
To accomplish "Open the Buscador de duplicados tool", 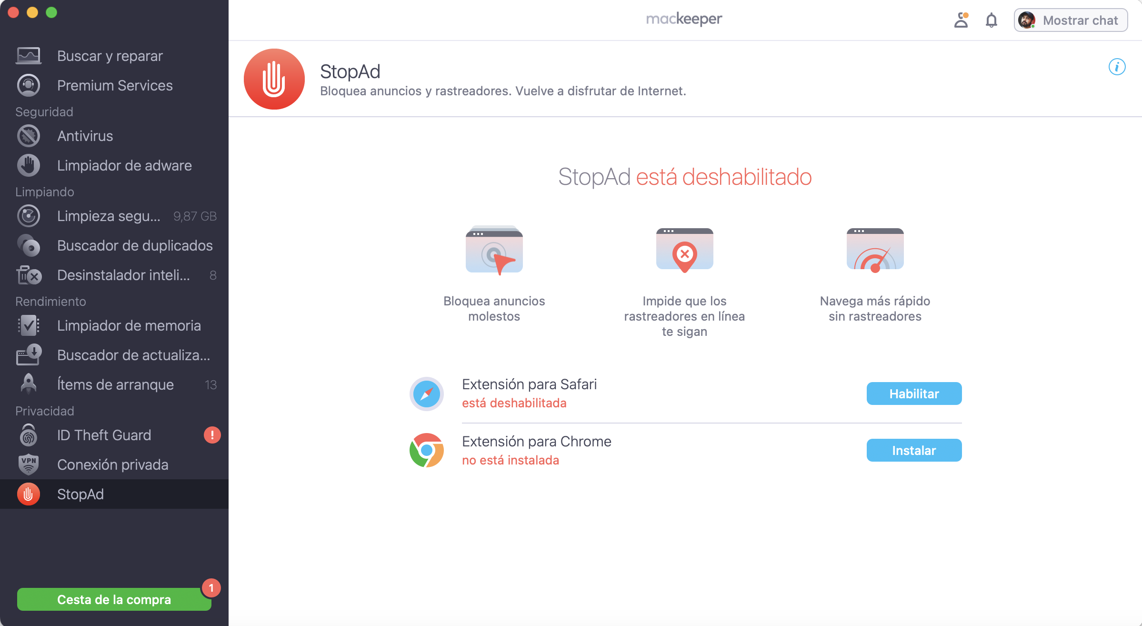I will [135, 245].
